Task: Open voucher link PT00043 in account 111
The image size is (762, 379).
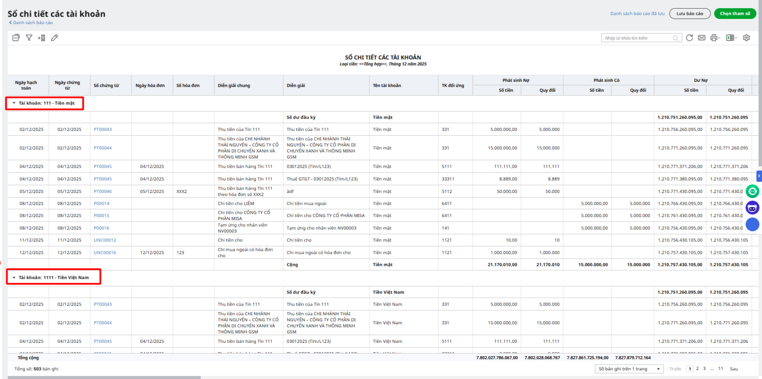Action: pos(102,130)
